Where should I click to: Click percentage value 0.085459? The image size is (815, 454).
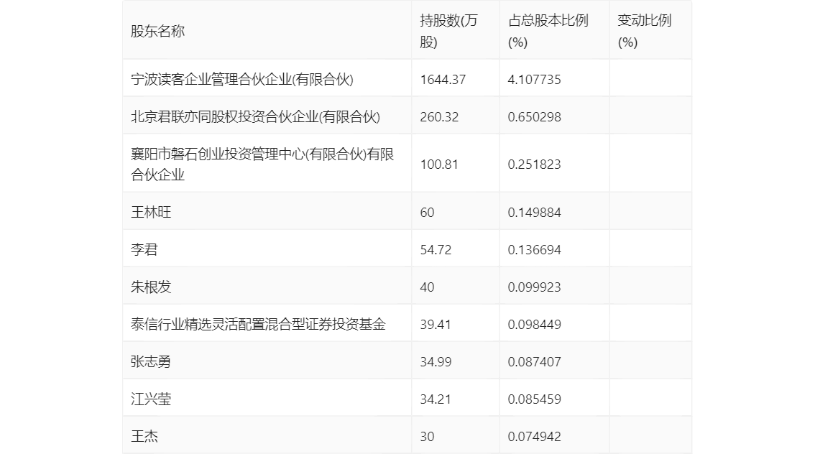click(534, 399)
